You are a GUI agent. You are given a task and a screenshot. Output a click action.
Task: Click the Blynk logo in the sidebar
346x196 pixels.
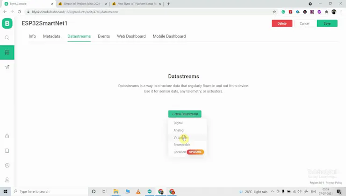7,23
